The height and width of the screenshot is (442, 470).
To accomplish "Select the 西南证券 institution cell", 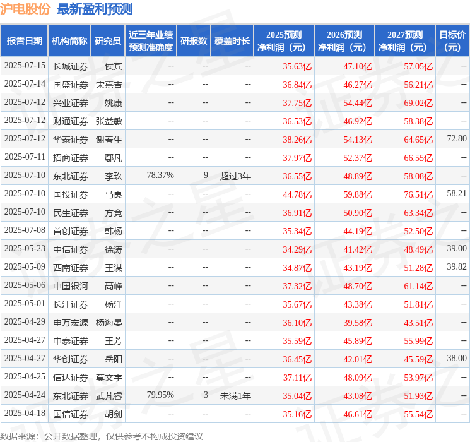I will (71, 268).
